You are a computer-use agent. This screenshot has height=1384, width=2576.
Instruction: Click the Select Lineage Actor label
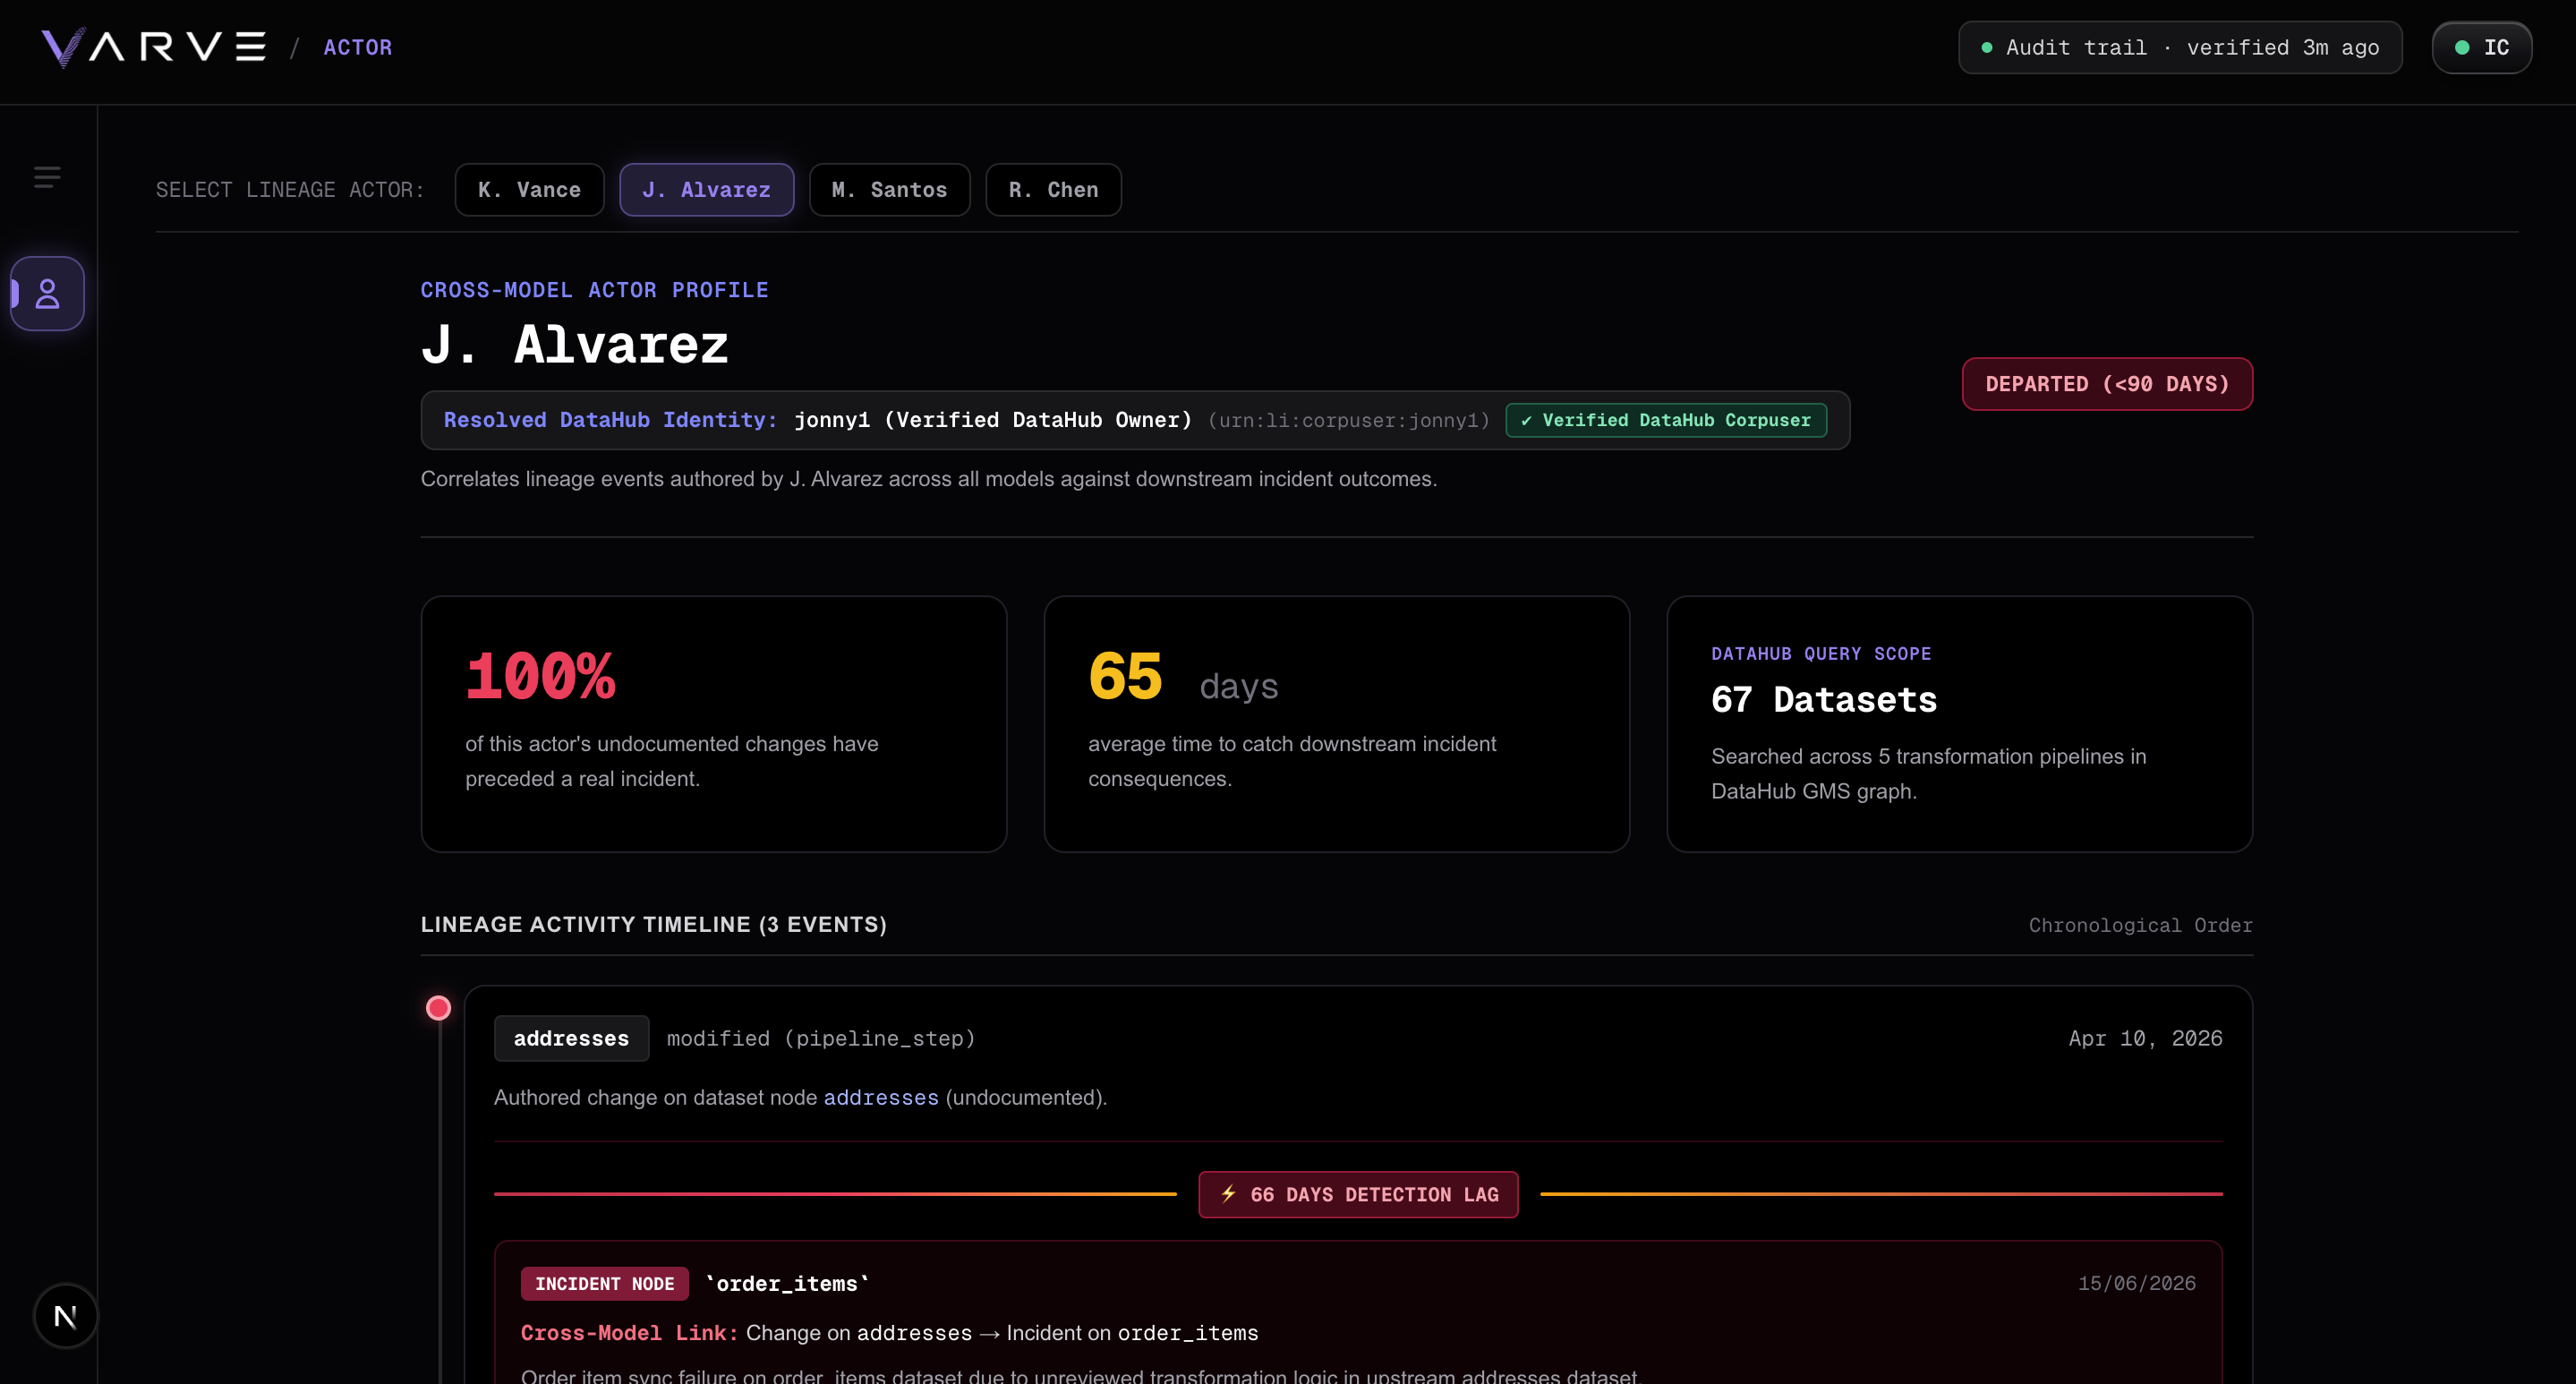tap(289, 190)
